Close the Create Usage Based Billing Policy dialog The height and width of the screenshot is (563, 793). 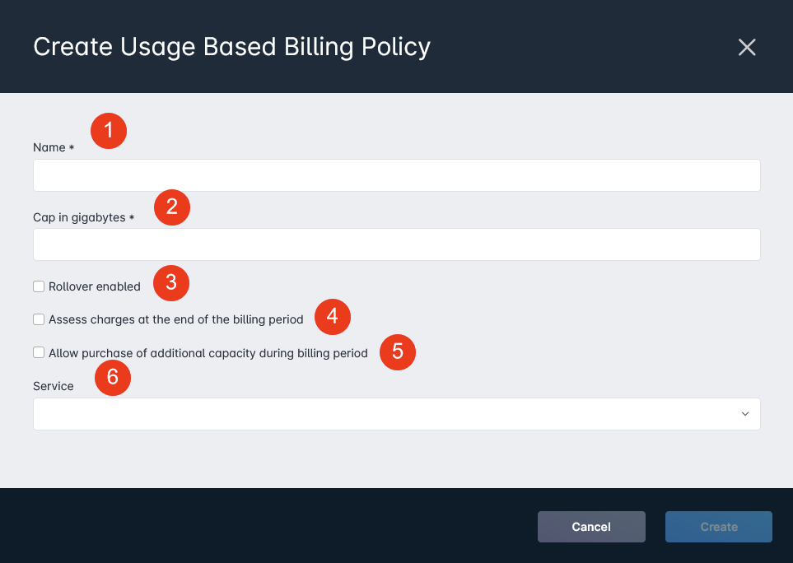coord(746,47)
